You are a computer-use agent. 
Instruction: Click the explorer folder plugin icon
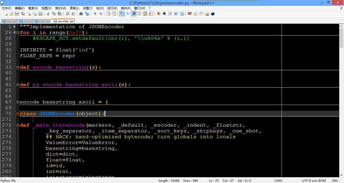point(195,14)
